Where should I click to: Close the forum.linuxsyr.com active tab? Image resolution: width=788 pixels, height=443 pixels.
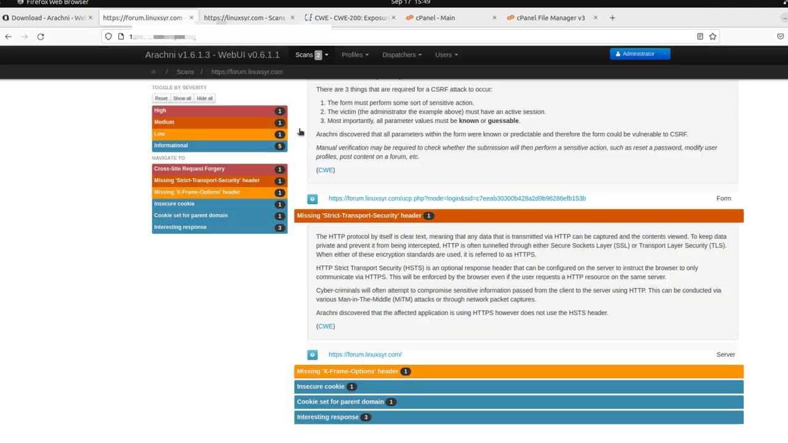[191, 18]
